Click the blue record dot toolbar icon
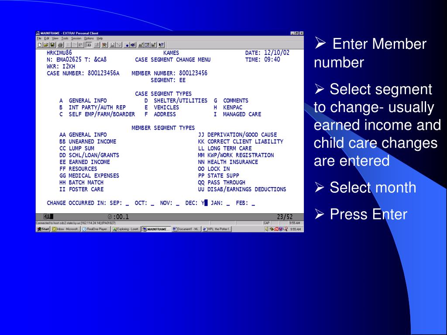Viewport: 447px width, 335px height. point(127,45)
